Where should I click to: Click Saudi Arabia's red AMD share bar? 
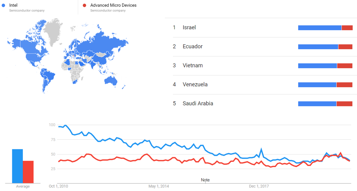pyautogui.click(x=344, y=104)
